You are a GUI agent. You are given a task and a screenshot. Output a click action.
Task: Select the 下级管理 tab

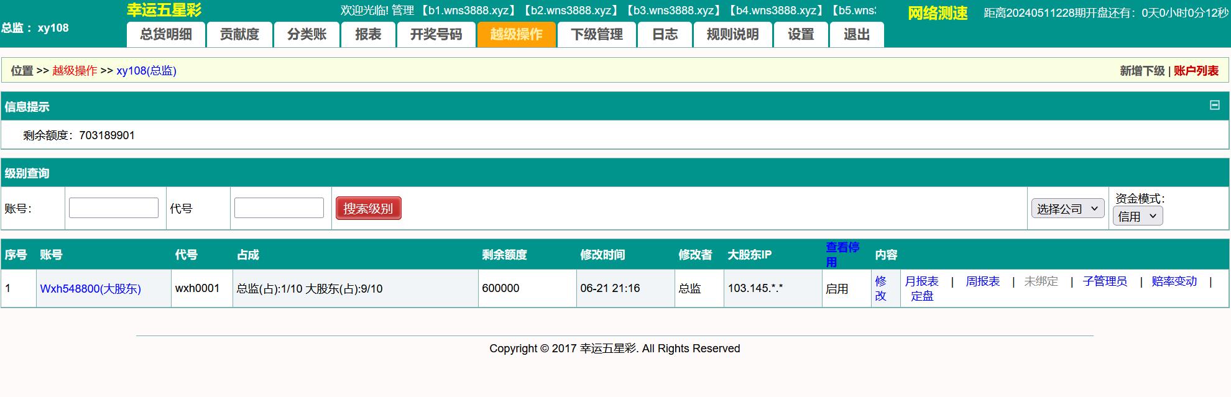coord(597,35)
